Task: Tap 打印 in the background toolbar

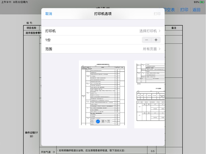Action: click(x=184, y=10)
